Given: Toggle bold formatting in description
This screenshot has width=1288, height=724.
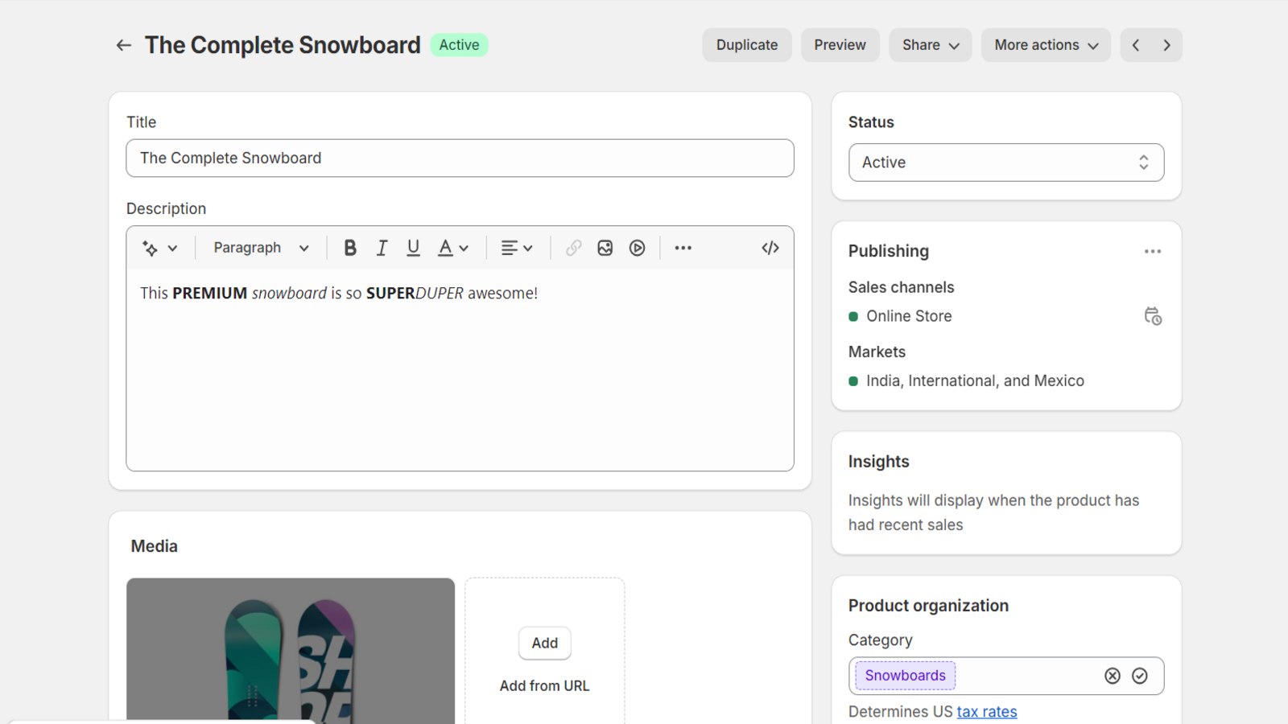Looking at the screenshot, I should [x=350, y=248].
